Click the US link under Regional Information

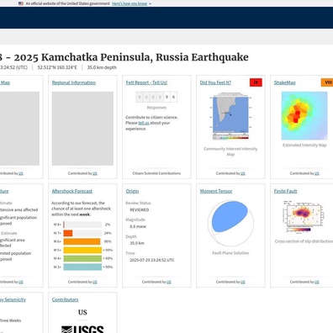pyautogui.click(x=95, y=173)
